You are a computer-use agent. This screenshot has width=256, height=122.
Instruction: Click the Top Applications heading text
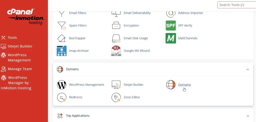pos(78,116)
